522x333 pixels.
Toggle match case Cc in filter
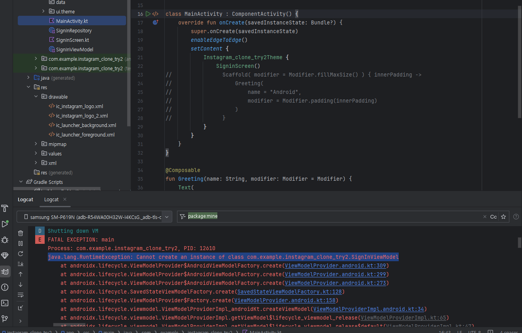pos(494,217)
